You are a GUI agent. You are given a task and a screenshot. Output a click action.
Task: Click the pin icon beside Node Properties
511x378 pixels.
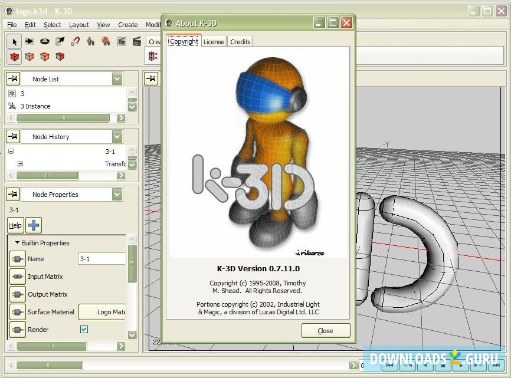[x=13, y=194]
